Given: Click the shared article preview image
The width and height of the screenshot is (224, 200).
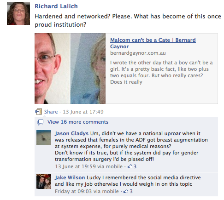Looking at the screenshot, I should pyautogui.click(x=70, y=69).
